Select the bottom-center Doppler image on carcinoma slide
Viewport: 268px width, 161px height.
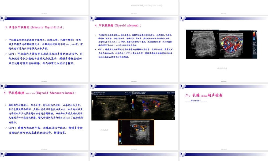click(x=134, y=132)
